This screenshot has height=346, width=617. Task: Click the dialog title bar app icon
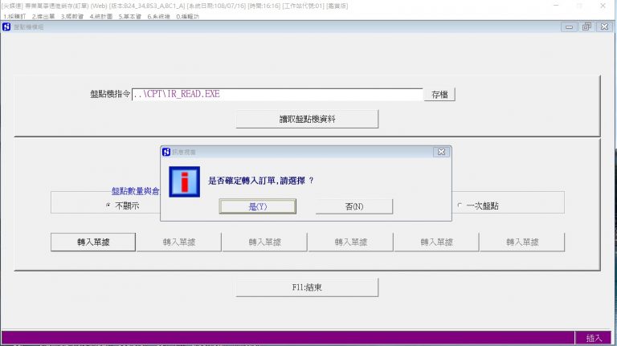(x=166, y=152)
